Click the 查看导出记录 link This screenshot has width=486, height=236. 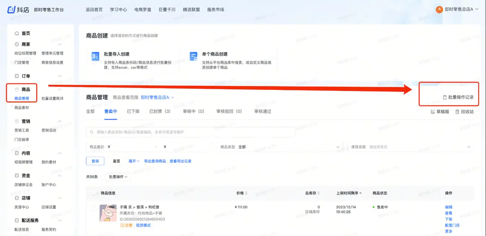181,161
